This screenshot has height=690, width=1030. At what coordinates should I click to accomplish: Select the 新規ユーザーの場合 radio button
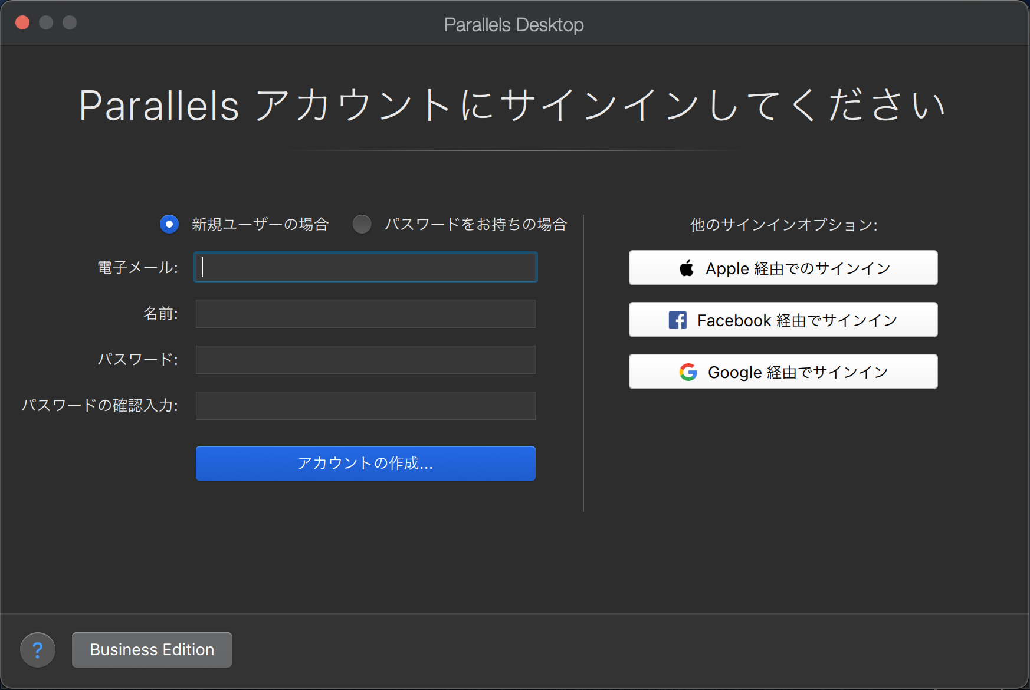pos(169,224)
